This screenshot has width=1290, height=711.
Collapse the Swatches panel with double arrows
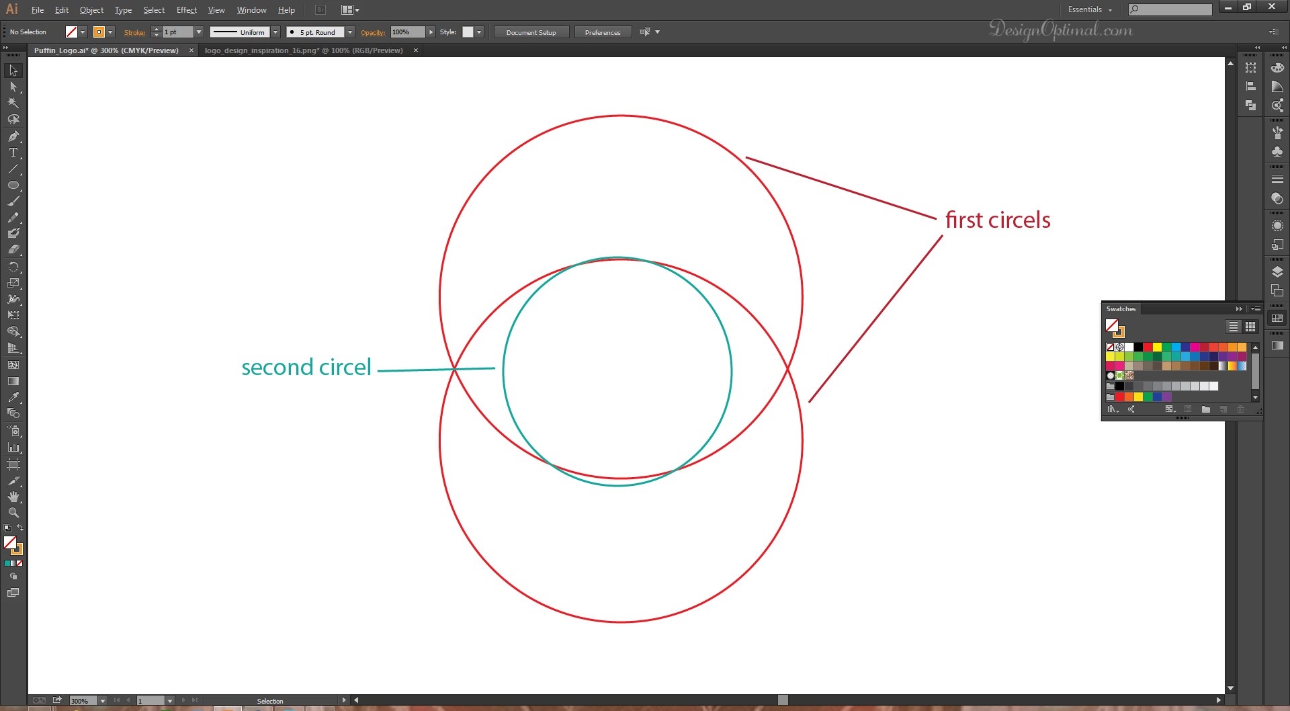(x=1239, y=309)
